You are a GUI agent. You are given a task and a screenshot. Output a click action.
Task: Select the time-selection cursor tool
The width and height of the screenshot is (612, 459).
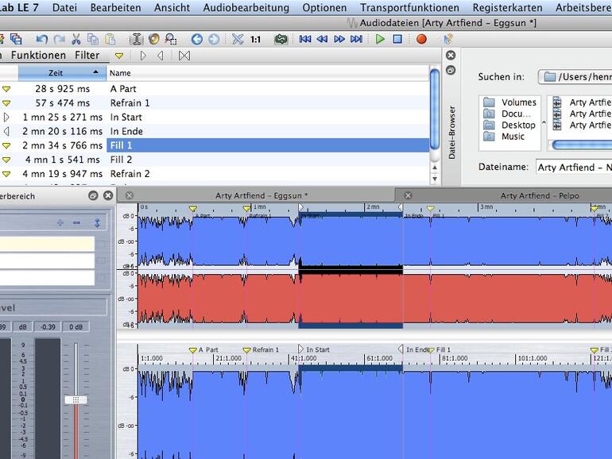[136, 39]
